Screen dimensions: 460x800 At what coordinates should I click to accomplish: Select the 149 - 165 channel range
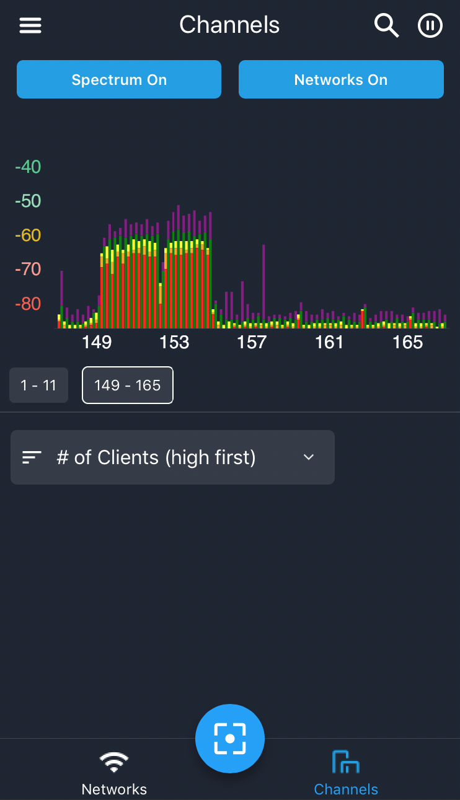click(128, 385)
